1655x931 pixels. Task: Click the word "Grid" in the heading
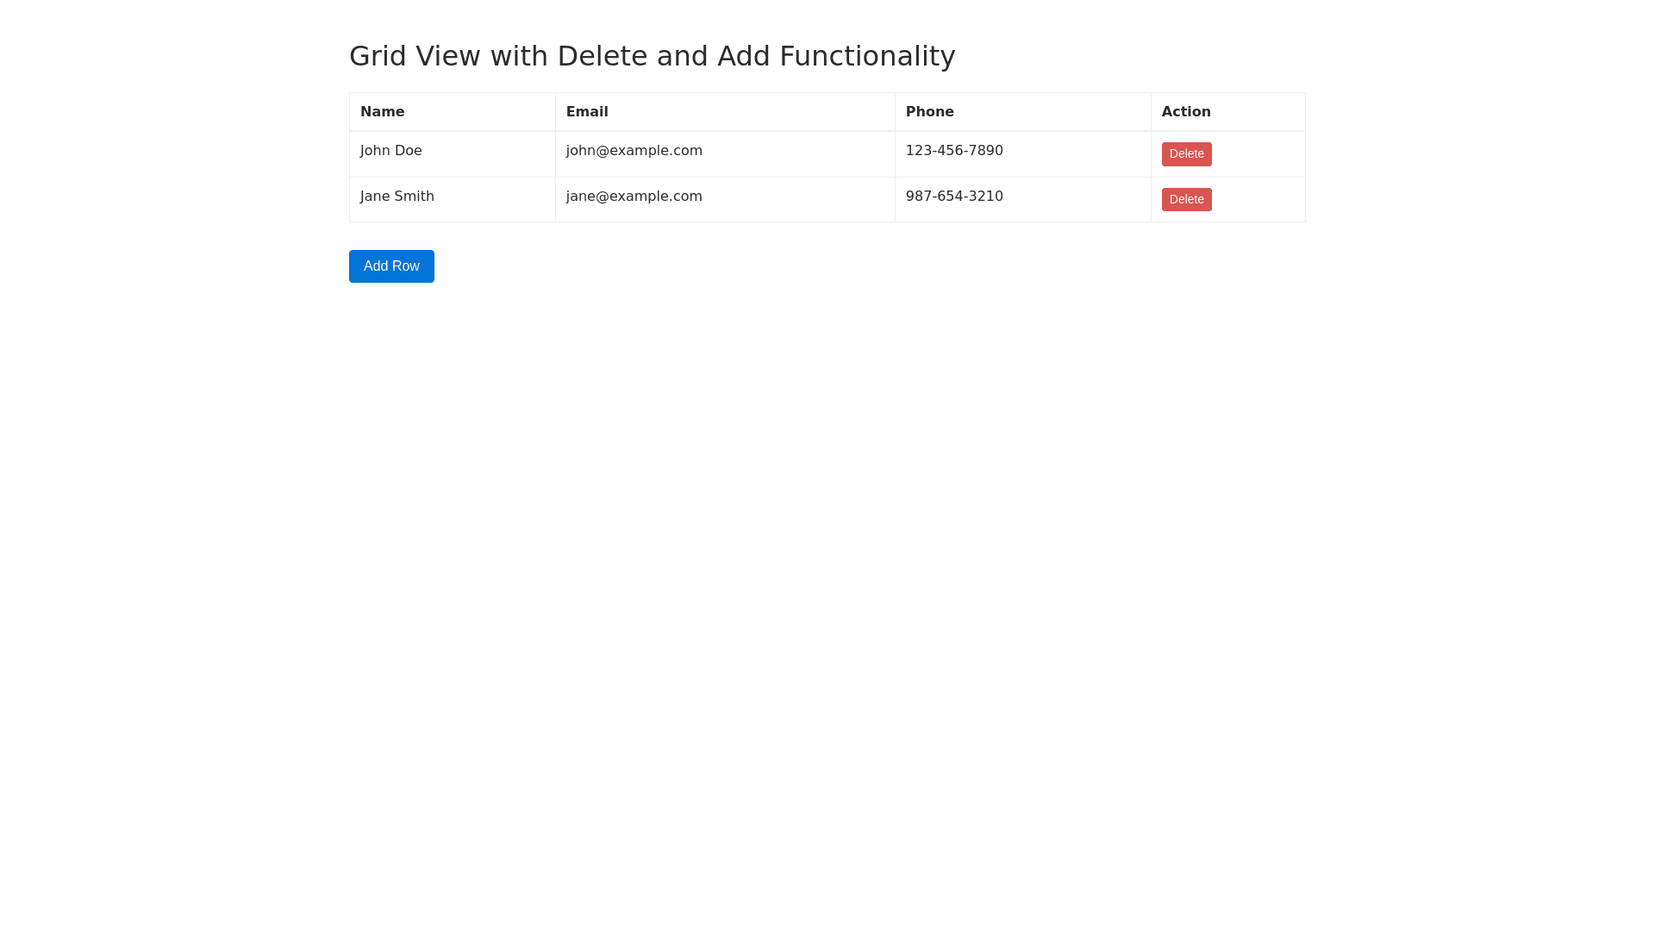[378, 56]
